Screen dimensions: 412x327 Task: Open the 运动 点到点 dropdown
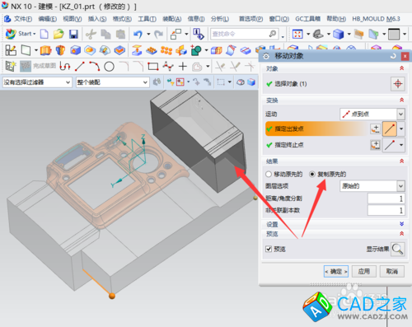coord(372,114)
